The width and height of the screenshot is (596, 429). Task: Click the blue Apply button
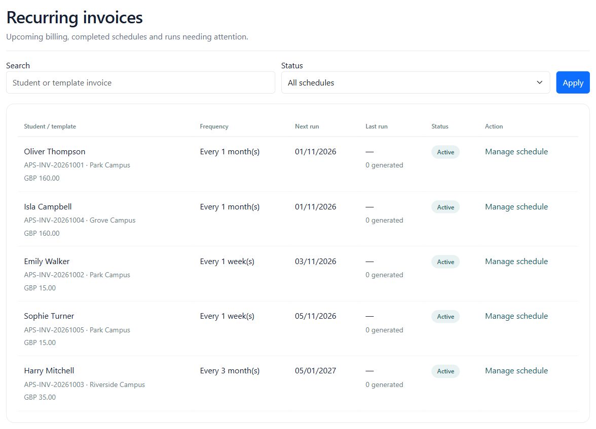[x=573, y=82]
